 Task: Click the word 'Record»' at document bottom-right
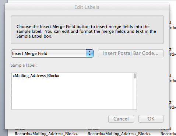point(168,134)
